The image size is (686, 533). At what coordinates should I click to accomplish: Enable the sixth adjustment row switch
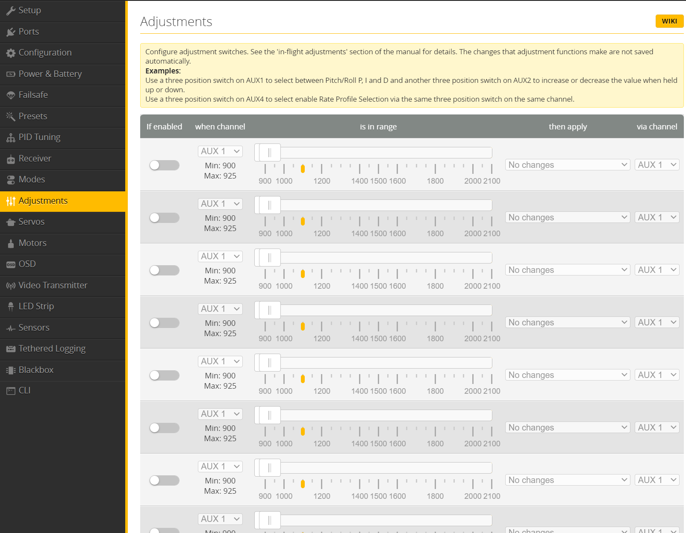164,428
